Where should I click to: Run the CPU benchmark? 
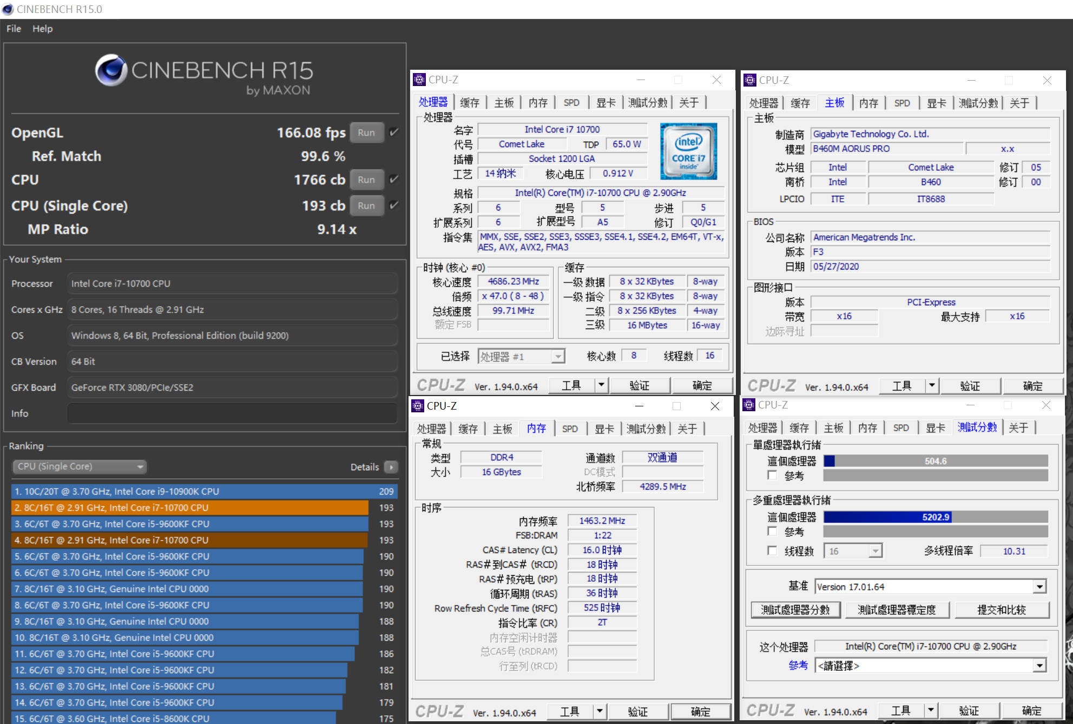[366, 180]
